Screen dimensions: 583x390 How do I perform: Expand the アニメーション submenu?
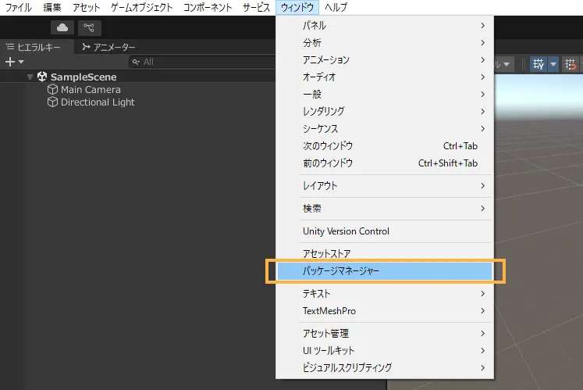click(x=385, y=60)
